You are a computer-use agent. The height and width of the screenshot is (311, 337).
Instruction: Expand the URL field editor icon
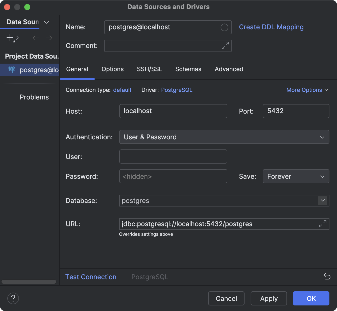(x=322, y=224)
